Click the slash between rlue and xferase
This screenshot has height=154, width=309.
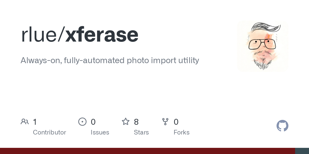coord(61,35)
